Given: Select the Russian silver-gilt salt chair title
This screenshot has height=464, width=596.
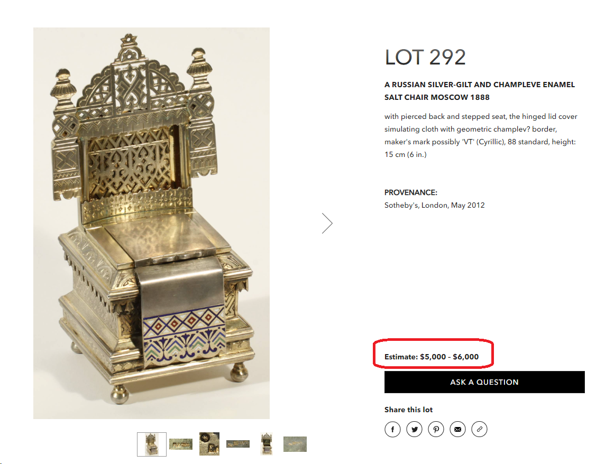Looking at the screenshot, I should (479, 91).
